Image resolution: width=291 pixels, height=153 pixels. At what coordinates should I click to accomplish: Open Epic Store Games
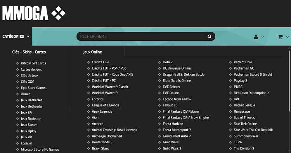coord(34,88)
